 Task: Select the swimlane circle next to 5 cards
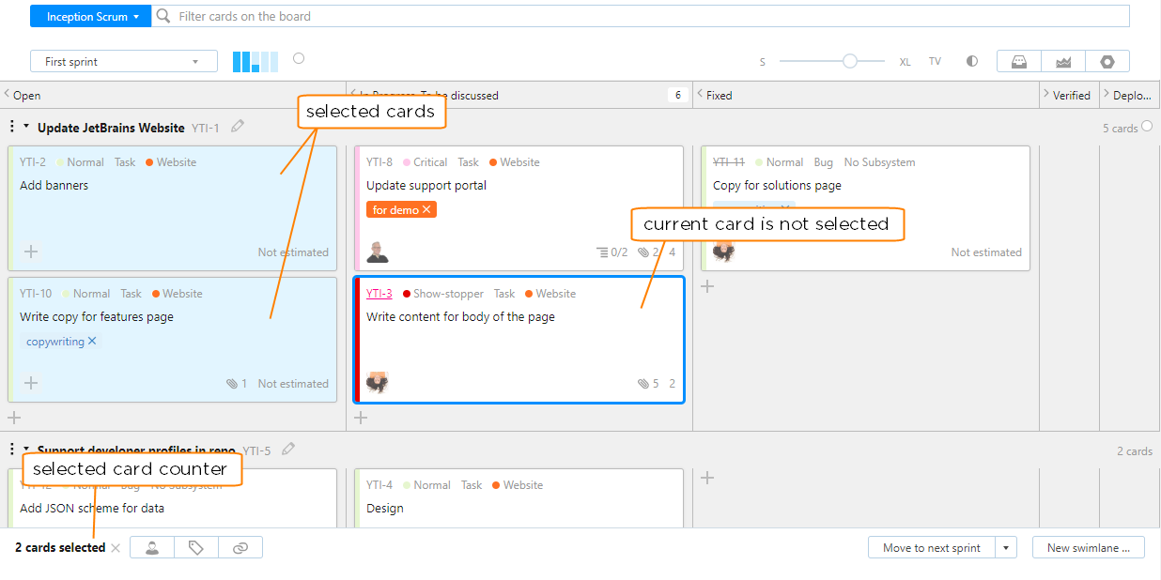[x=1147, y=126]
